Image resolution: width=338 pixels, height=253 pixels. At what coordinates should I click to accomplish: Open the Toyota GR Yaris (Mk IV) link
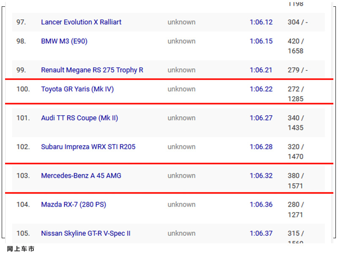(x=77, y=89)
